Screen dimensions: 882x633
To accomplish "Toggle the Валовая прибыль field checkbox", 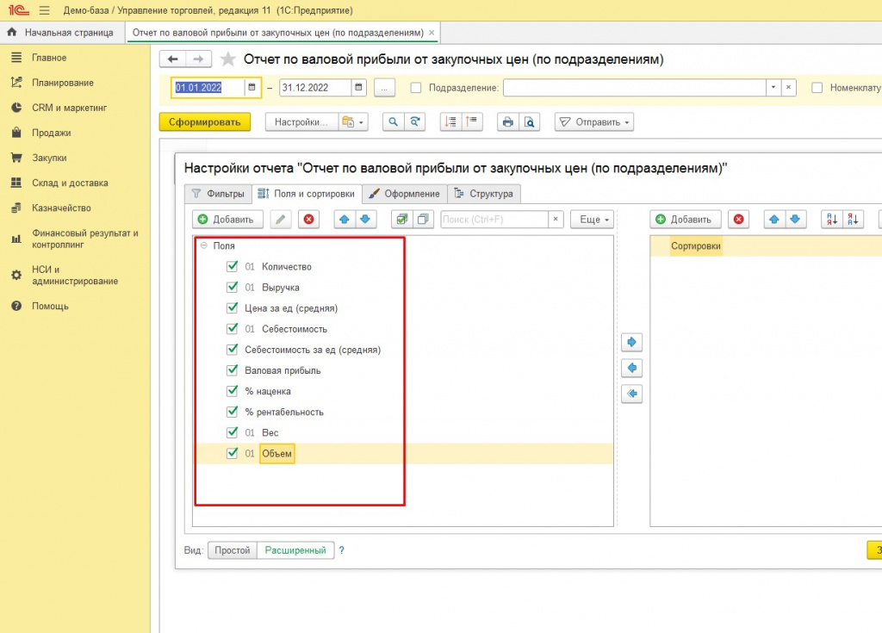I will click(x=232, y=370).
